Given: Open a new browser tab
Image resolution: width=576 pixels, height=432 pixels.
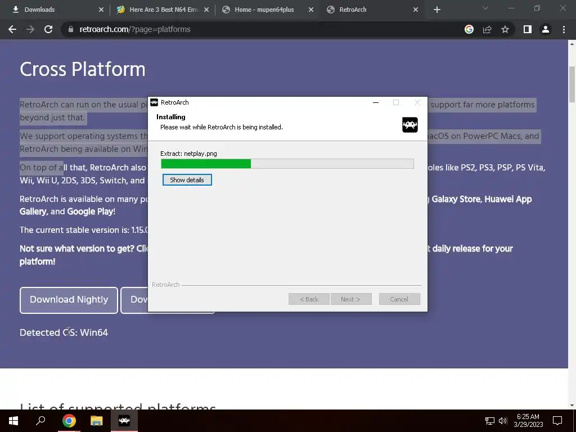Looking at the screenshot, I should [x=436, y=10].
